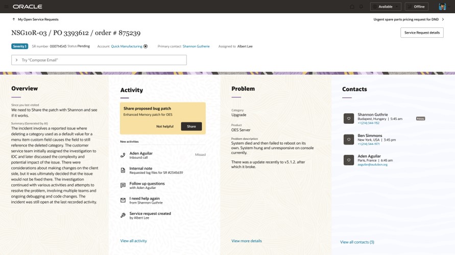
Task: Email Aden Aguilar via address link
Action: click(x=372, y=164)
